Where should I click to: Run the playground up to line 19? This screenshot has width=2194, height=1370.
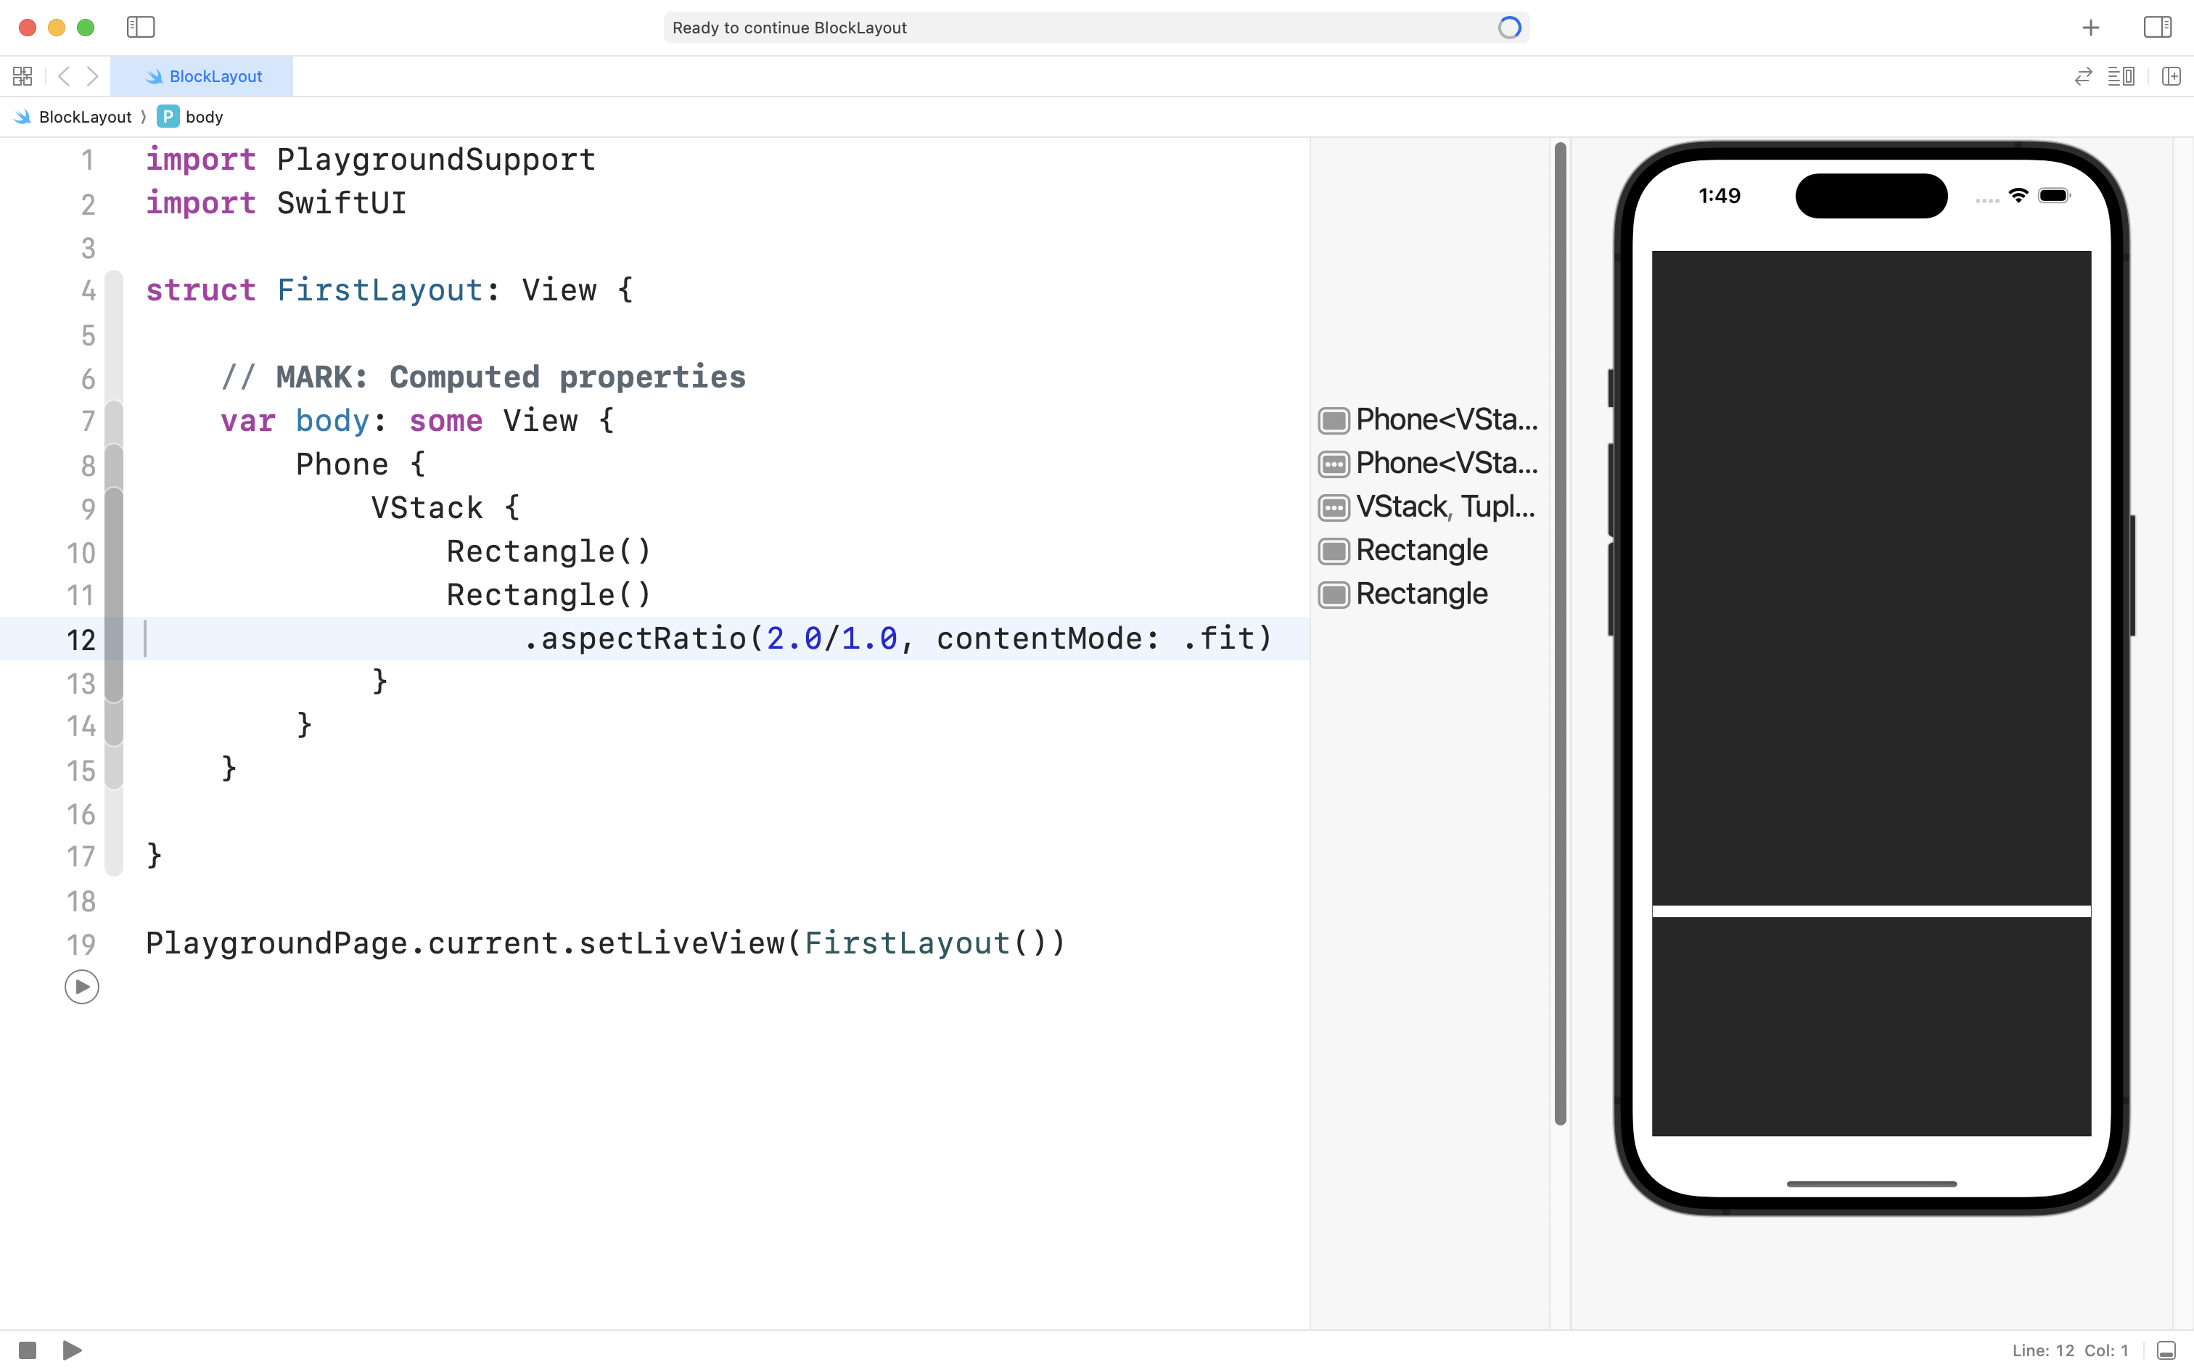click(x=81, y=987)
